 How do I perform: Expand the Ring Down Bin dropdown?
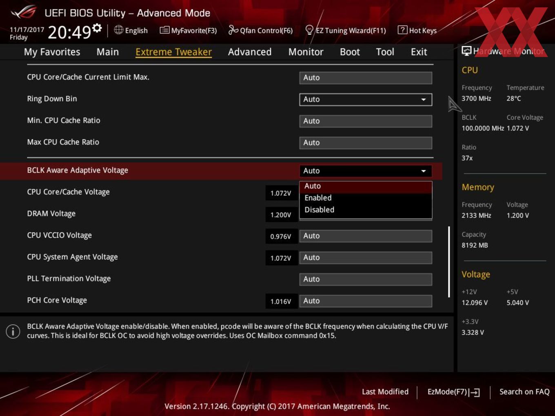pos(366,99)
